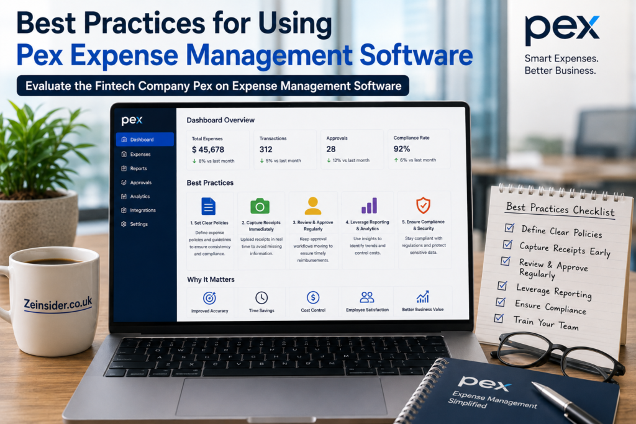
Task: Check the Capture Receipts Early checkbox
Action: pos(507,244)
